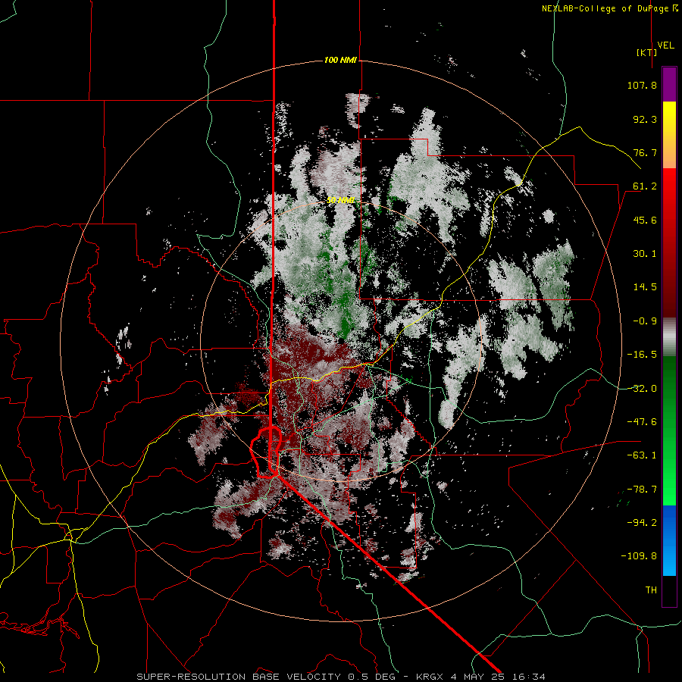Click the 50 NMI range ring label
The image size is (682, 682).
pyautogui.click(x=340, y=200)
